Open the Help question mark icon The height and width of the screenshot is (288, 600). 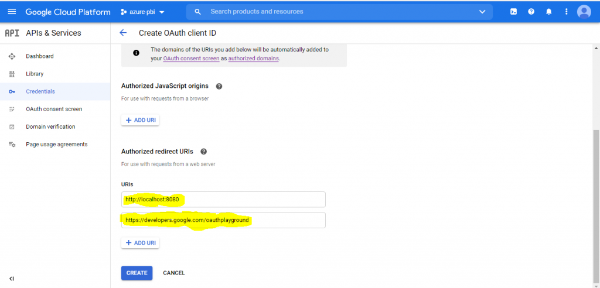(x=531, y=12)
